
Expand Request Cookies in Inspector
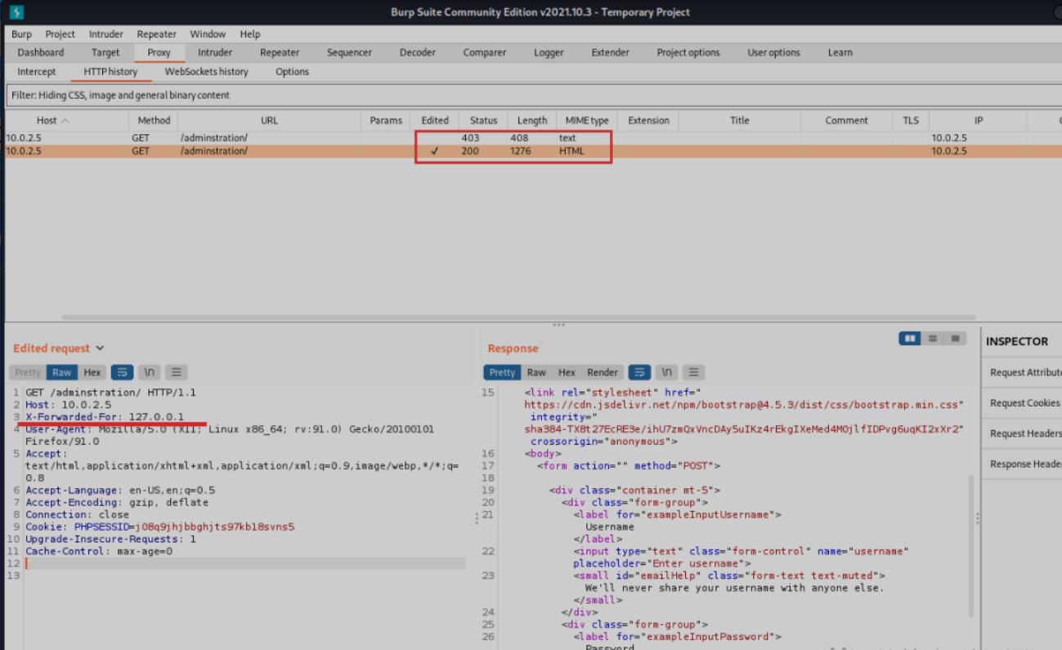point(1024,402)
